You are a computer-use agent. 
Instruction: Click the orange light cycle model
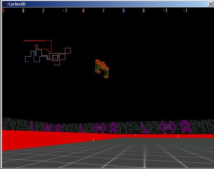point(102,69)
